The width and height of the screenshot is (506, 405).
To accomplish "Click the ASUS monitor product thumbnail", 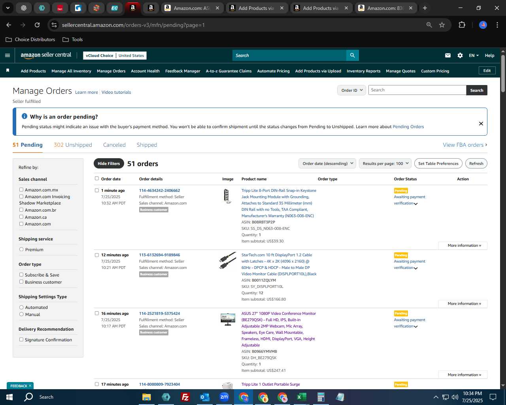I will pos(228,319).
